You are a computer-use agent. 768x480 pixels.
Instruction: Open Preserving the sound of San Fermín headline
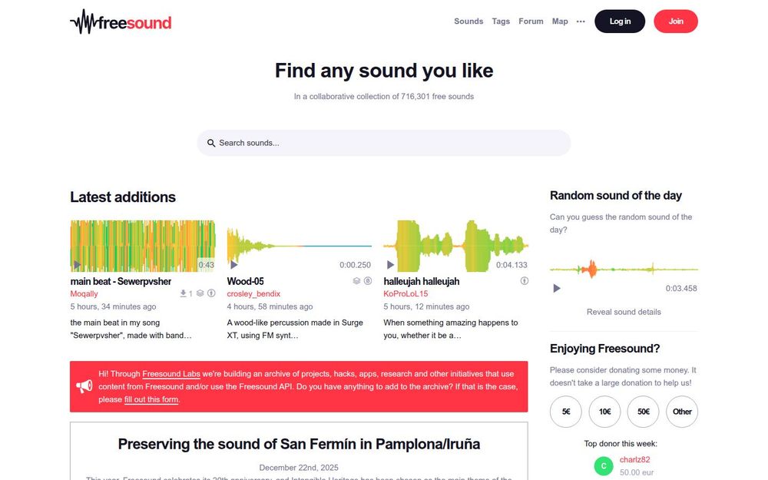(299, 444)
